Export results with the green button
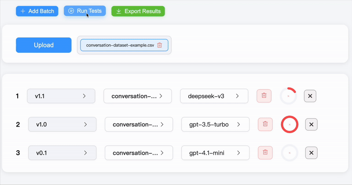This screenshot has height=185, width=352. pyautogui.click(x=138, y=11)
